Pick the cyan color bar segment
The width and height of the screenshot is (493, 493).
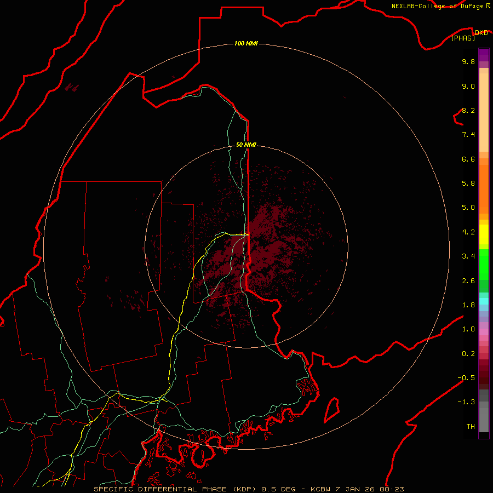click(484, 301)
